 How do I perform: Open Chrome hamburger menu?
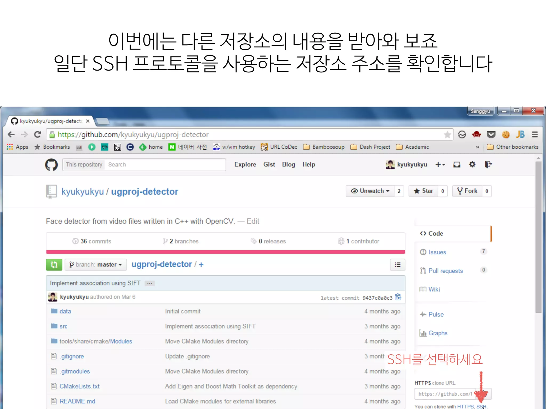[x=535, y=134]
